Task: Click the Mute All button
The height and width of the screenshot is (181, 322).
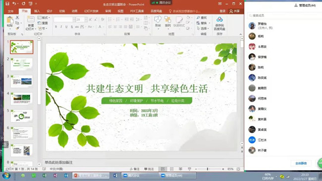Action: pyautogui.click(x=301, y=163)
